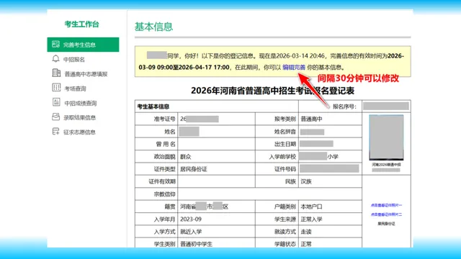Open 普通高中志愿填报 menu entry
The height and width of the screenshot is (259, 461).
click(86, 74)
